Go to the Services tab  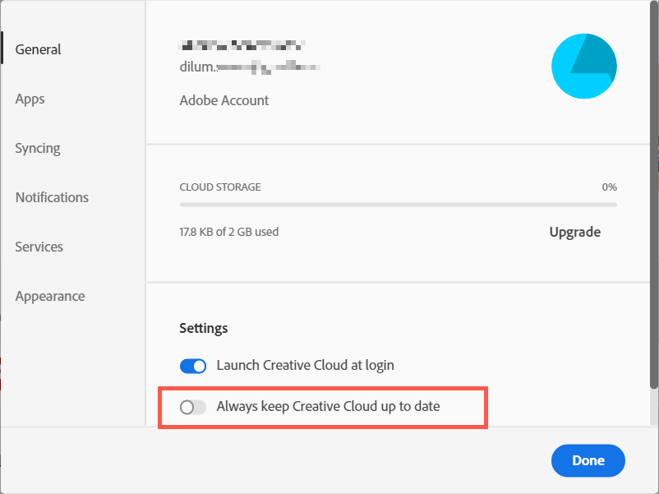click(39, 247)
